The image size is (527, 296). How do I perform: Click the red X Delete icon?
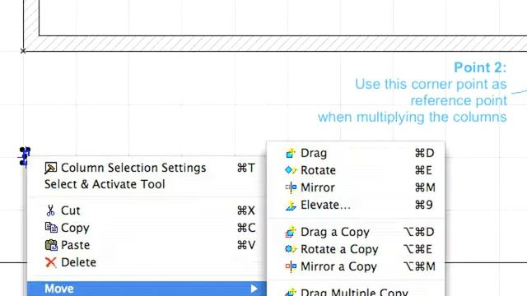[x=51, y=262]
